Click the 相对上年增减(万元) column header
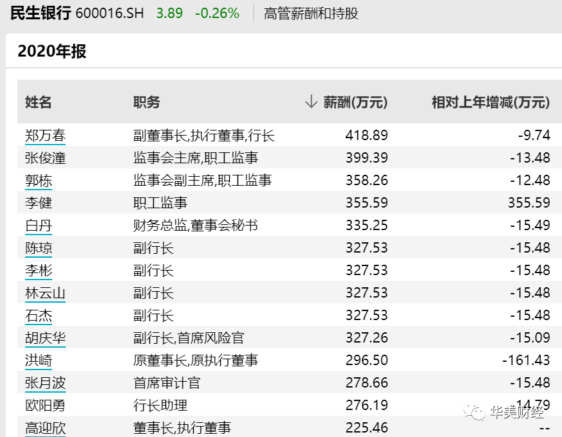This screenshot has height=437, width=562. [x=491, y=102]
